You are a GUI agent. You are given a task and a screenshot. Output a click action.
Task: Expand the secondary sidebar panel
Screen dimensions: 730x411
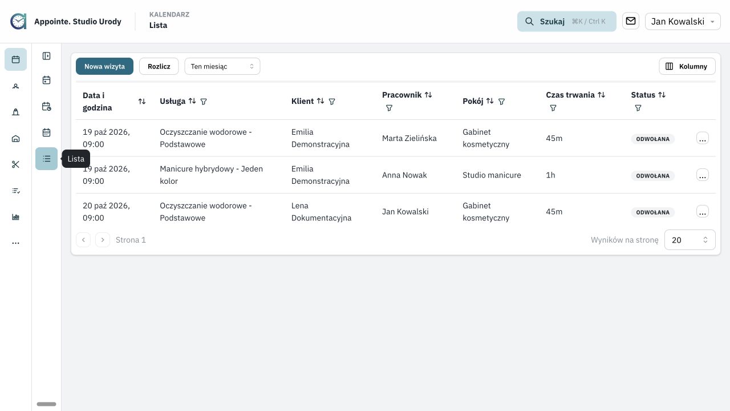click(47, 56)
